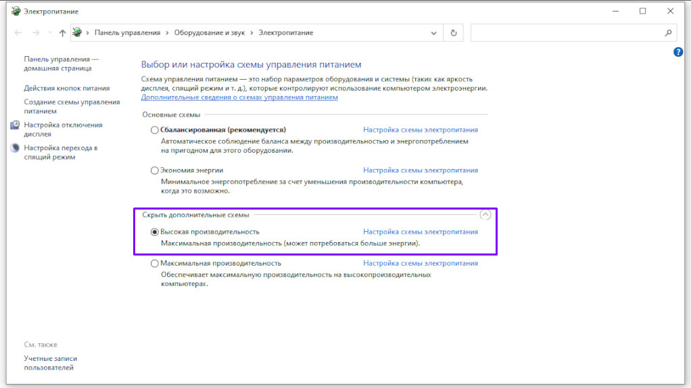Open Оборудование и звук breadcrumb segment
This screenshot has width=691, height=388.
tap(210, 32)
